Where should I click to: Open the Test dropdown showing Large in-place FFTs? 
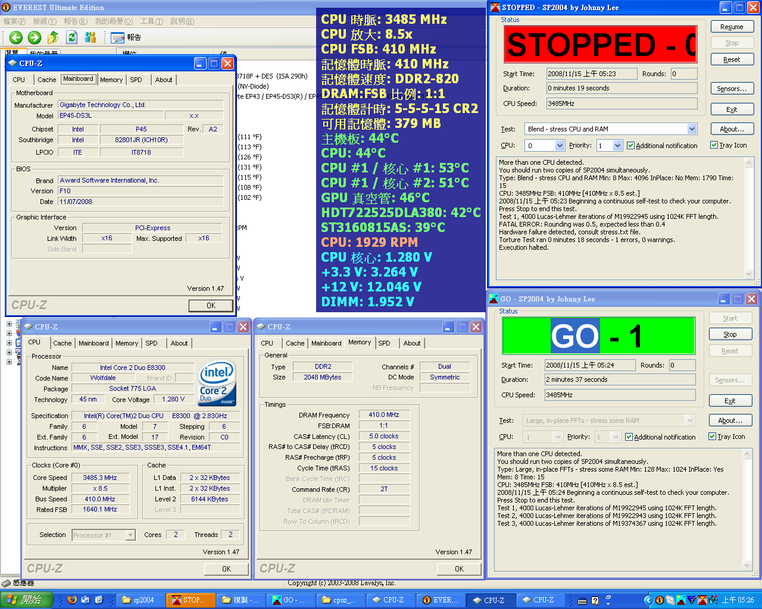(690, 420)
